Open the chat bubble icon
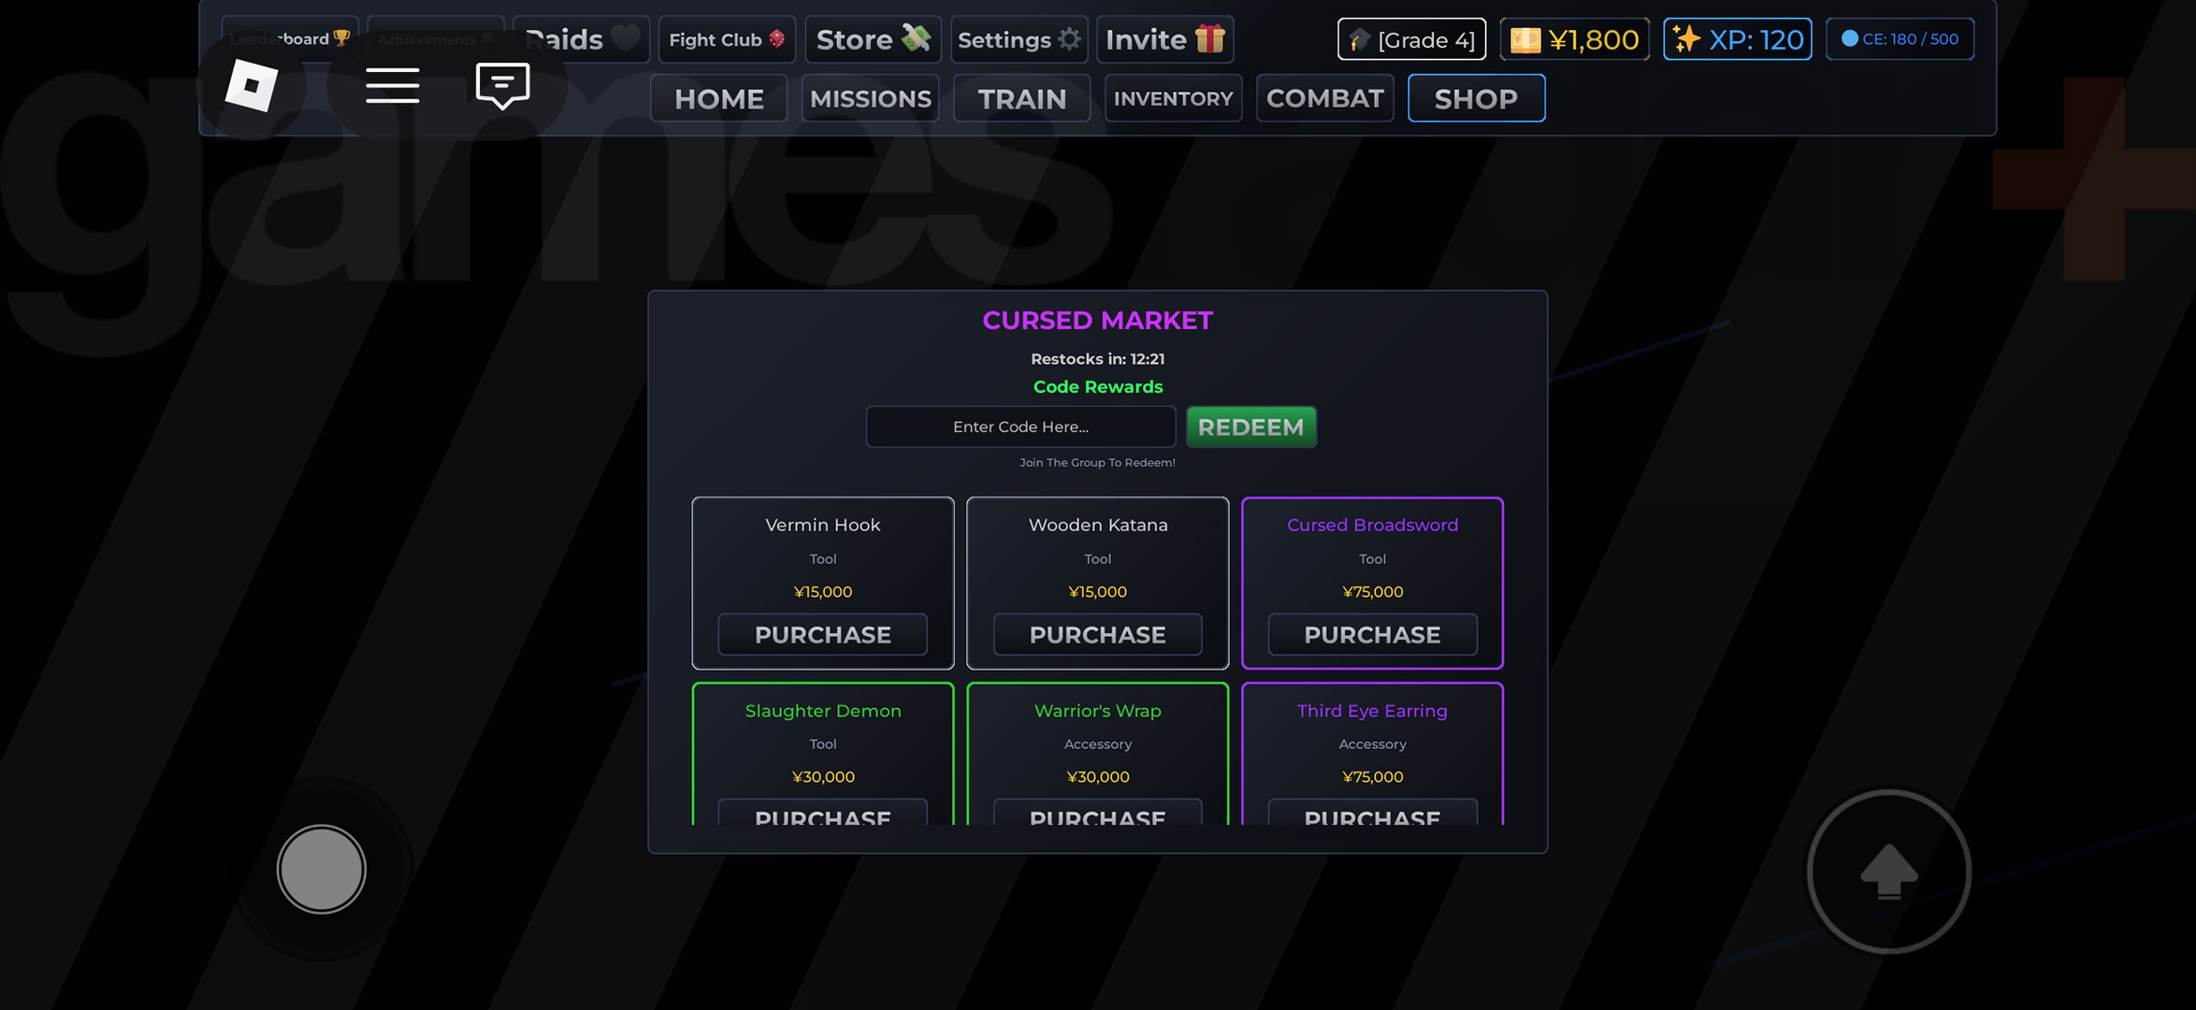The image size is (2196, 1010). [x=502, y=86]
